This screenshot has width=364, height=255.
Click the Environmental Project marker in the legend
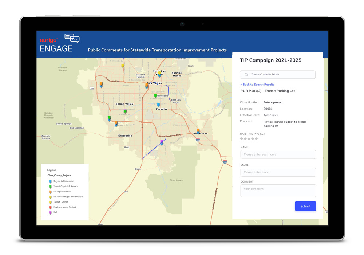pos(50,207)
